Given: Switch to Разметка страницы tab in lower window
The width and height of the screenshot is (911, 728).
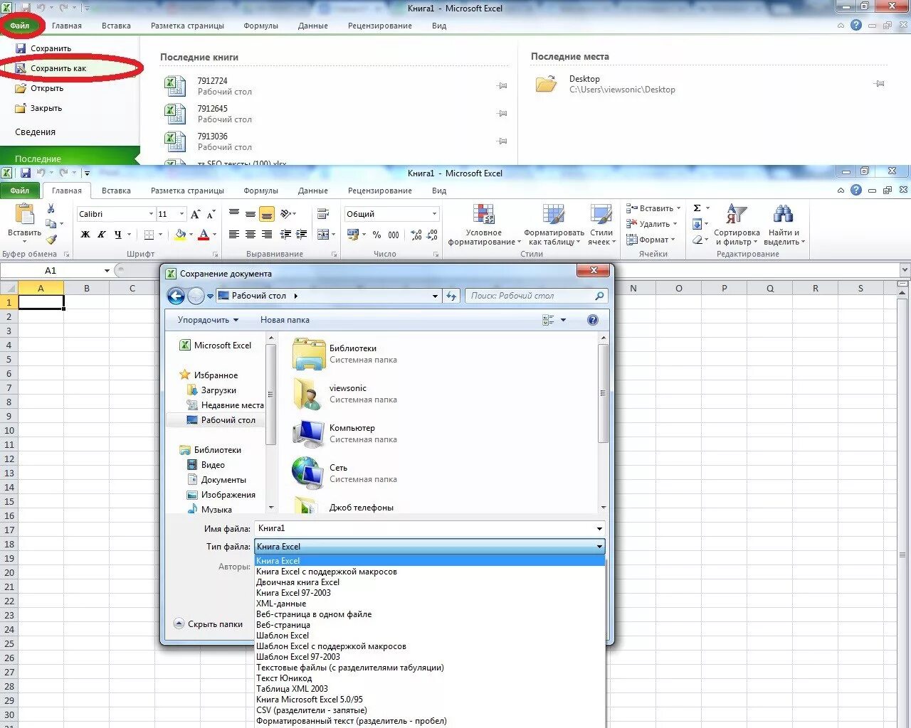Looking at the screenshot, I should click(187, 191).
